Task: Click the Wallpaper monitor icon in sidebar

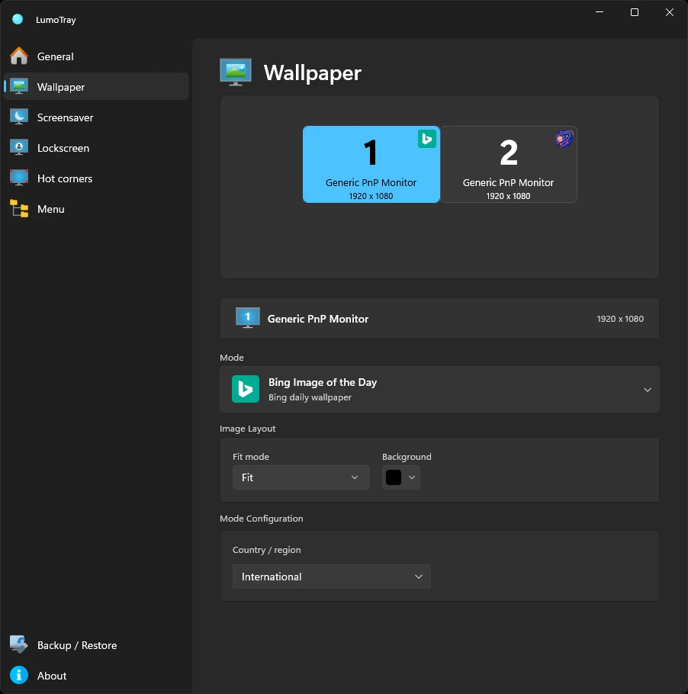Action: click(19, 87)
